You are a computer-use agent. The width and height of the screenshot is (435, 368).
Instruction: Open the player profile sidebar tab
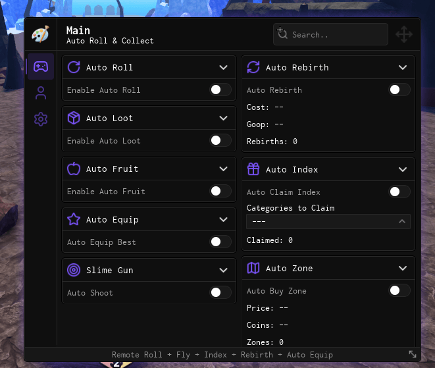[41, 93]
